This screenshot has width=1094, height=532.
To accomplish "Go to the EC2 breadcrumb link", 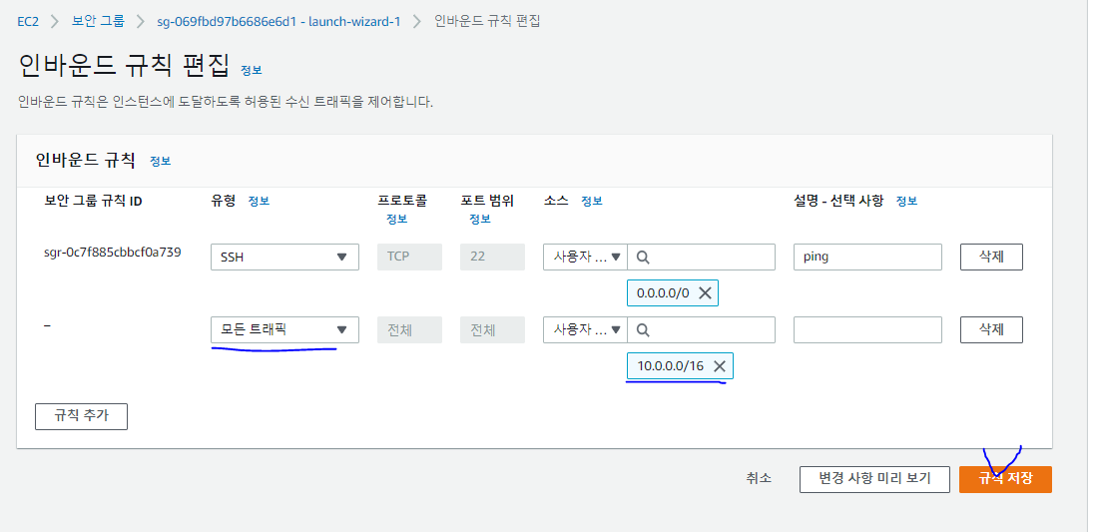I will click(x=28, y=21).
